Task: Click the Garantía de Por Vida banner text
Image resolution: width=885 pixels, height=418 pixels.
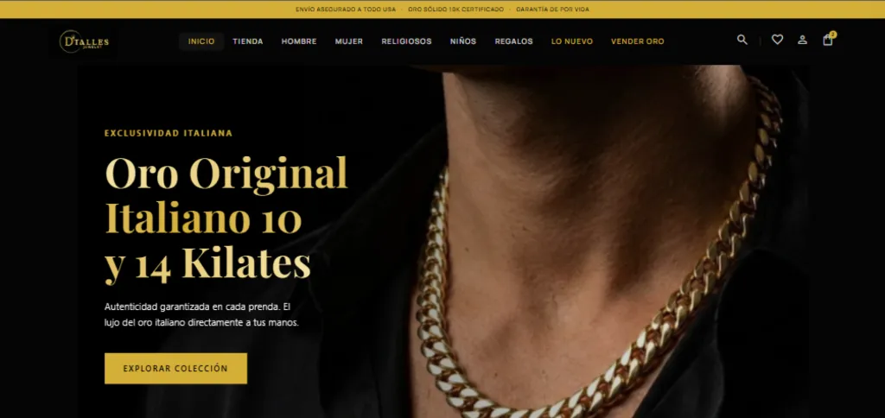Action: tap(552, 9)
